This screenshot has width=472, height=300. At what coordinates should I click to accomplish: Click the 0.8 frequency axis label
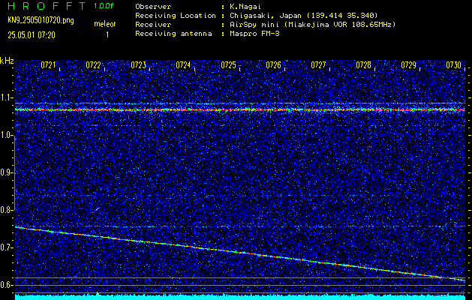click(7, 210)
